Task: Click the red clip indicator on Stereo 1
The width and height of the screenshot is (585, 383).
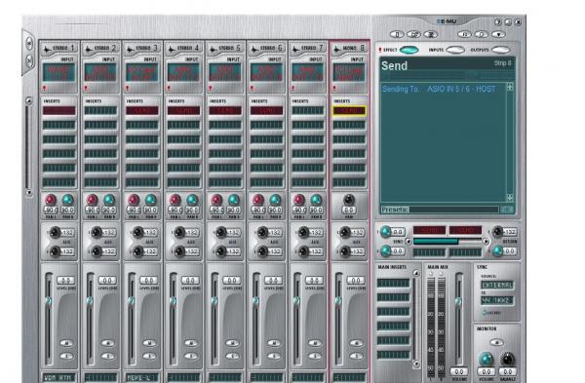Action: click(45, 88)
